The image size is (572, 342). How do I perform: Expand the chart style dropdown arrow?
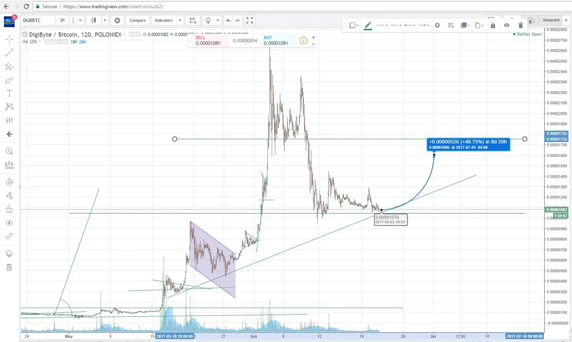coord(105,20)
